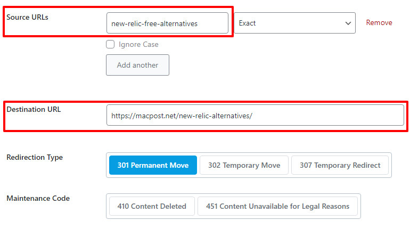The image size is (410, 245).
Task: Remove the source URL entry
Action: 379,23
